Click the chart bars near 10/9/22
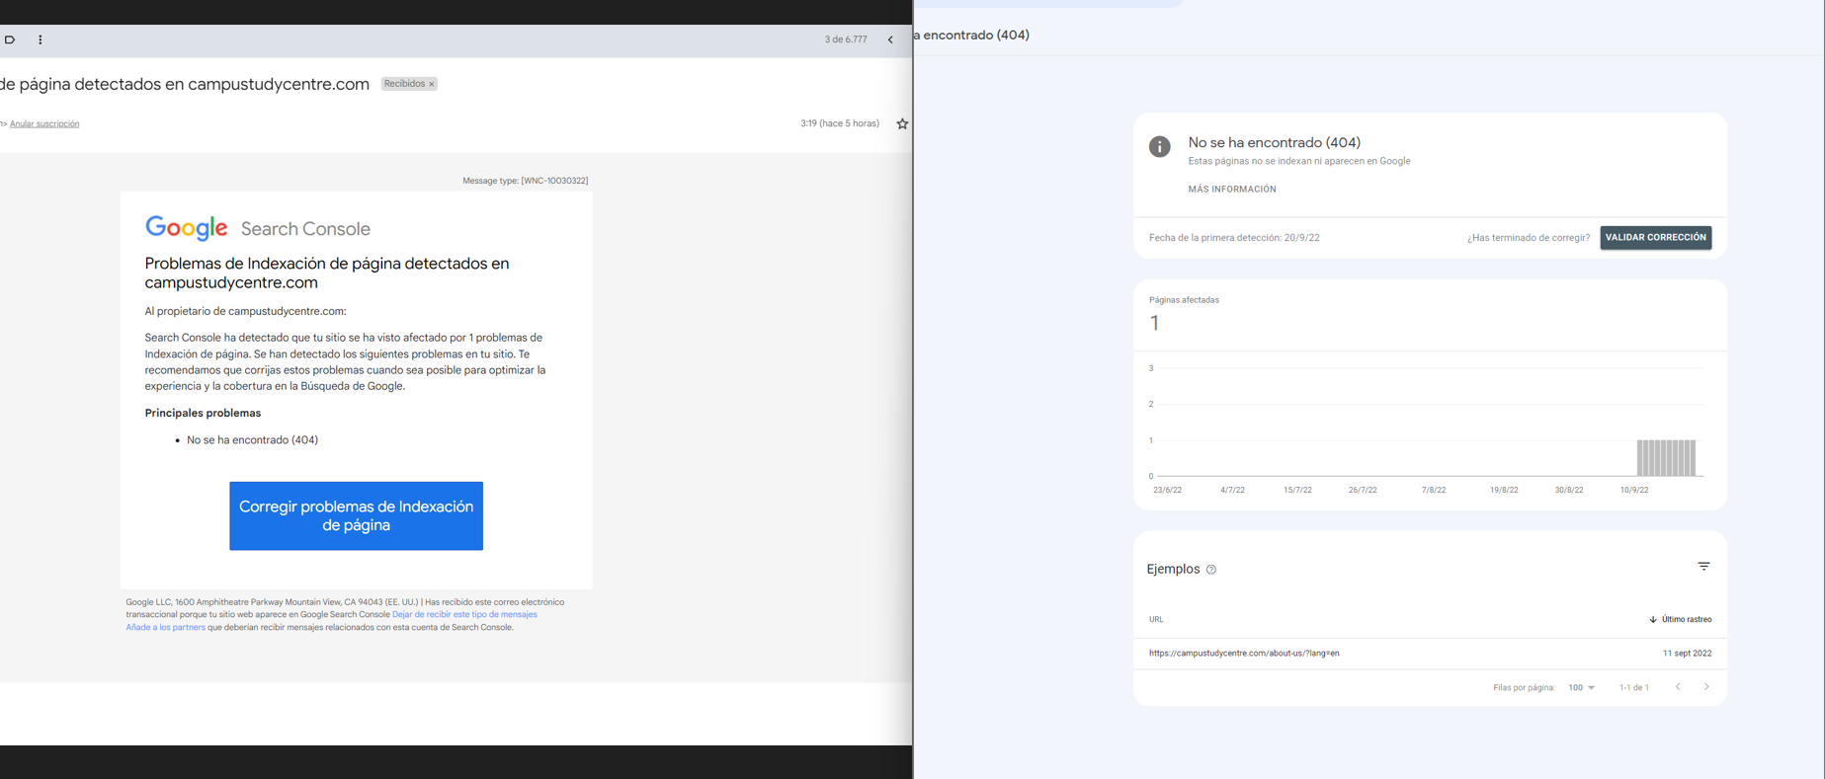Image resolution: width=1825 pixels, height=779 pixels. [x=1666, y=458]
